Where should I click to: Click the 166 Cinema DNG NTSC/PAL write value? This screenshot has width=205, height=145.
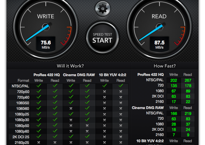tap(174, 114)
